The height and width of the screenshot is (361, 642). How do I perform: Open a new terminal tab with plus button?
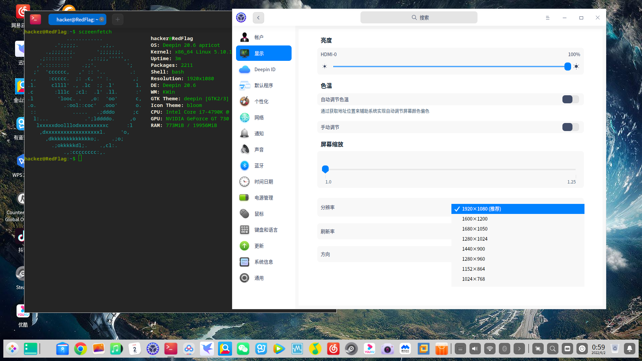tap(117, 19)
